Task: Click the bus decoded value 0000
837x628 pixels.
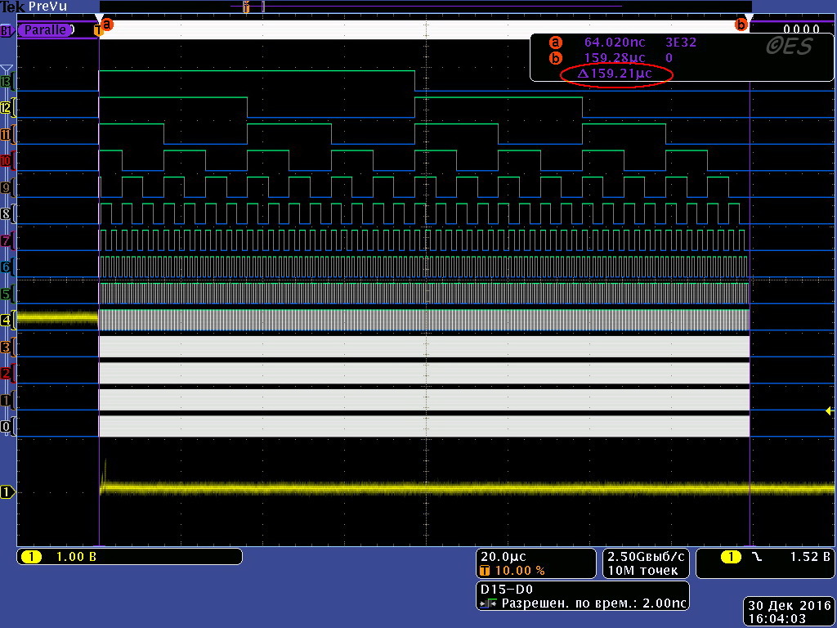Action: click(x=801, y=29)
